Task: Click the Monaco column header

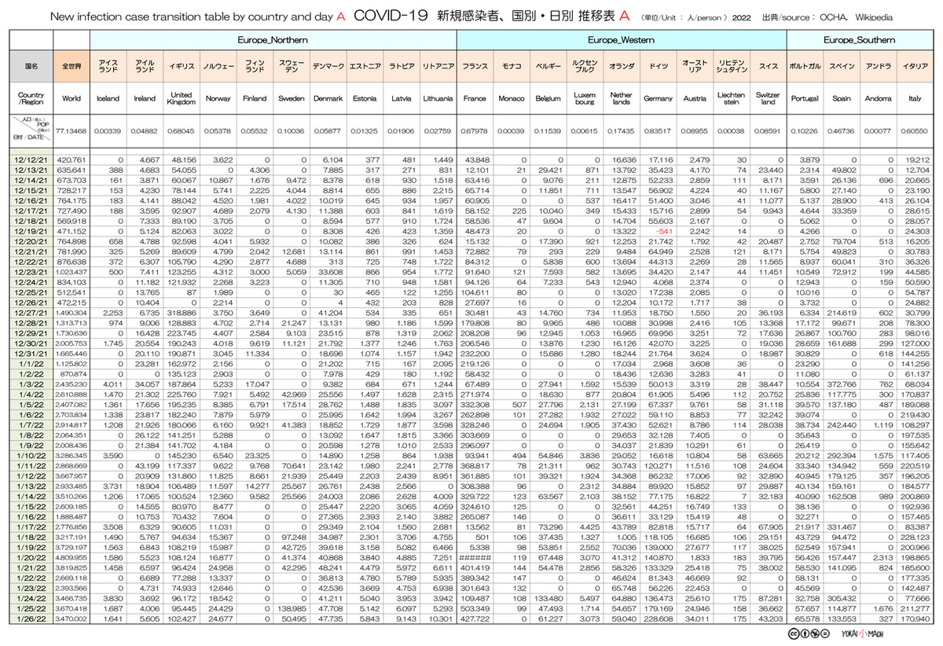Action: coord(512,99)
